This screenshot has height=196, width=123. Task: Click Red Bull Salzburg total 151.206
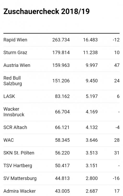click(x=61, y=81)
